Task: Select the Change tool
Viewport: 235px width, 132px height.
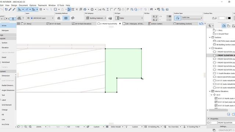Action: tap(4, 110)
